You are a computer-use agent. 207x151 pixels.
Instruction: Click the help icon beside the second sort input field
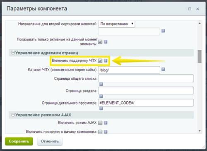coord(163,31)
